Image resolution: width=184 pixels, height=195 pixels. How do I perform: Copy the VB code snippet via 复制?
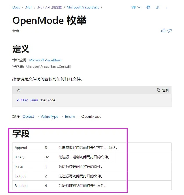click(x=163, y=90)
